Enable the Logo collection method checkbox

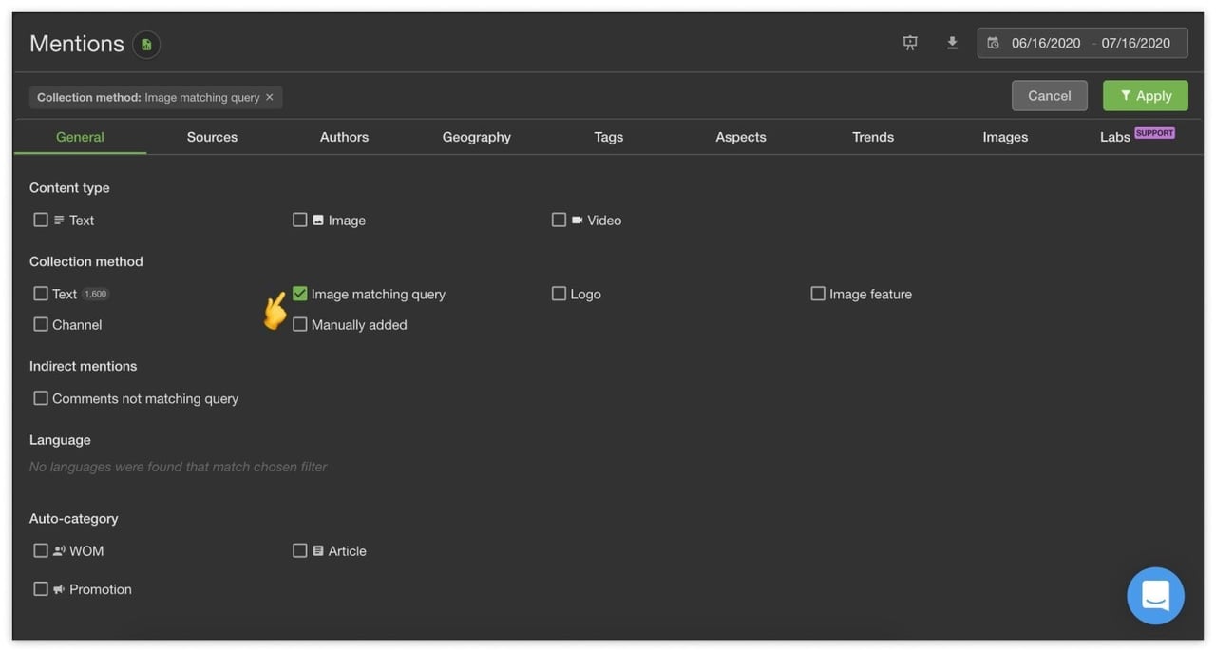pos(559,294)
